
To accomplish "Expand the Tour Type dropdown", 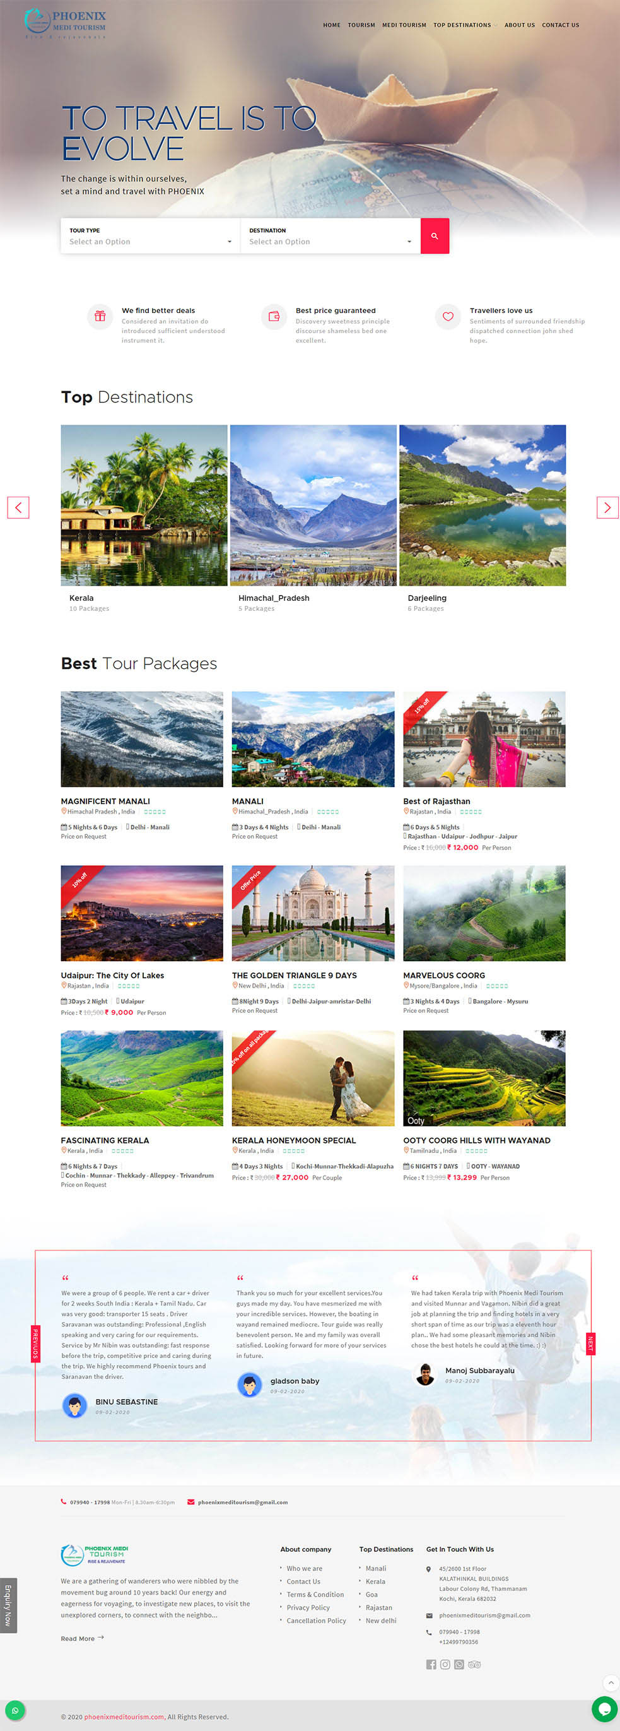I will [151, 236].
